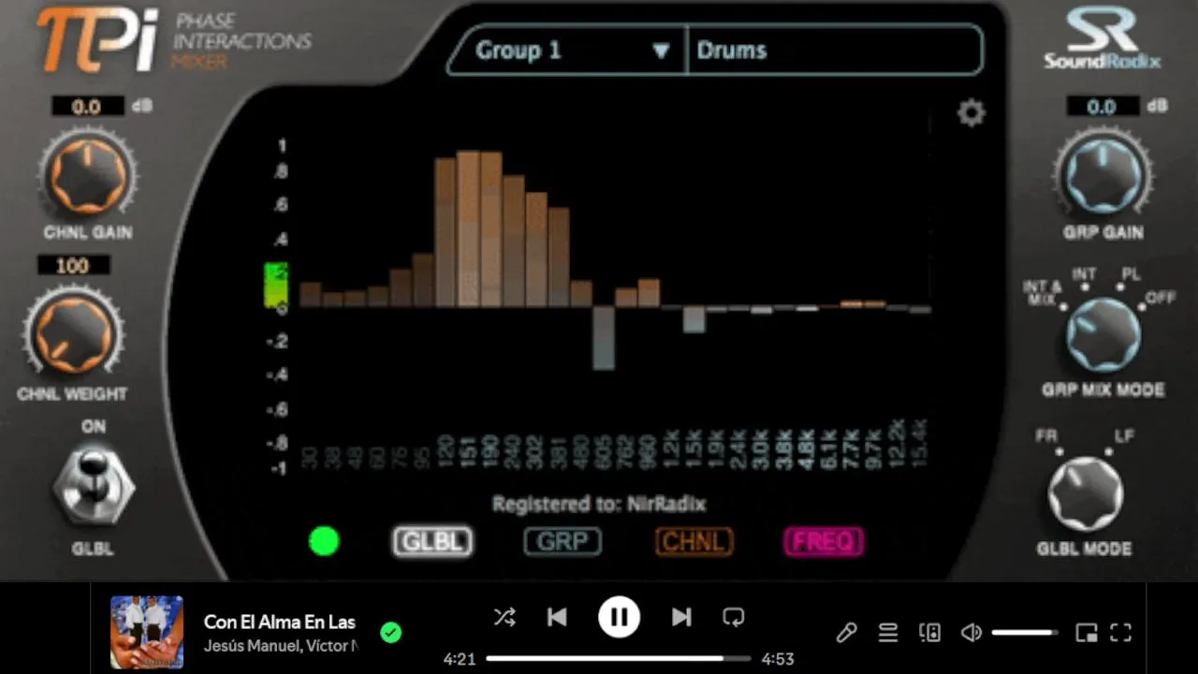Click the group gain 0.0 dB value
The height and width of the screenshot is (674, 1198).
(x=1102, y=107)
